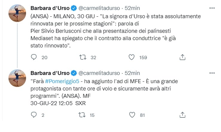This screenshot has height=132, width=221.
Task: Click Barbara d'Urso's avatar on first tweet
Action: pos(17,13)
